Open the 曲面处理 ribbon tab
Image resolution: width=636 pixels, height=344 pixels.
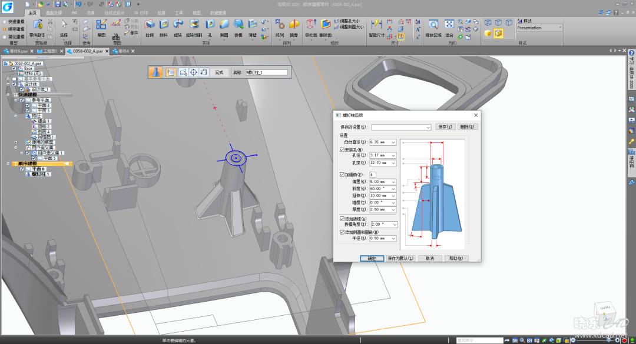[54, 12]
